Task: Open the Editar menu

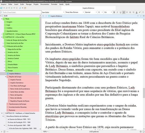Action: pyautogui.click(x=10, y=4)
